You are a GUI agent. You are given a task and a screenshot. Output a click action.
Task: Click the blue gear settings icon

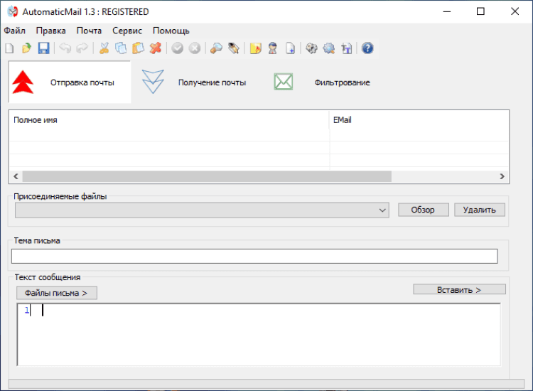pos(329,48)
